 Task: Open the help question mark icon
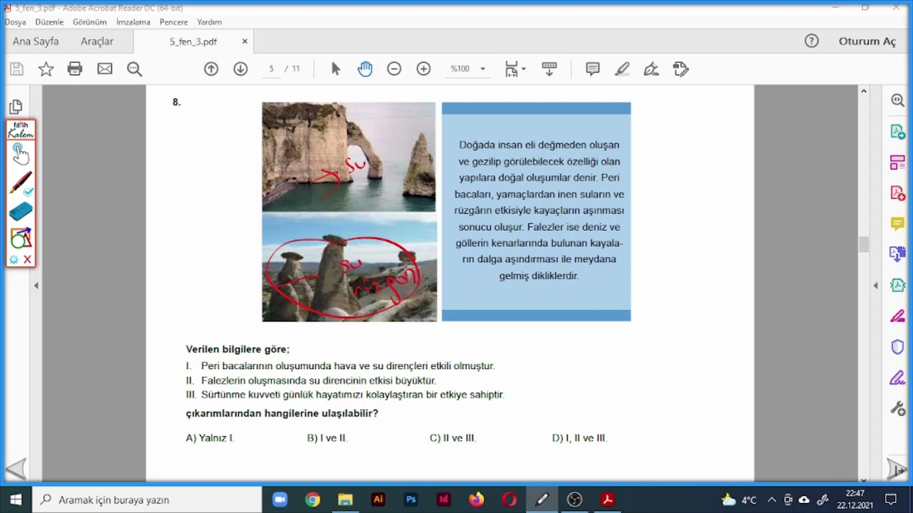click(812, 41)
